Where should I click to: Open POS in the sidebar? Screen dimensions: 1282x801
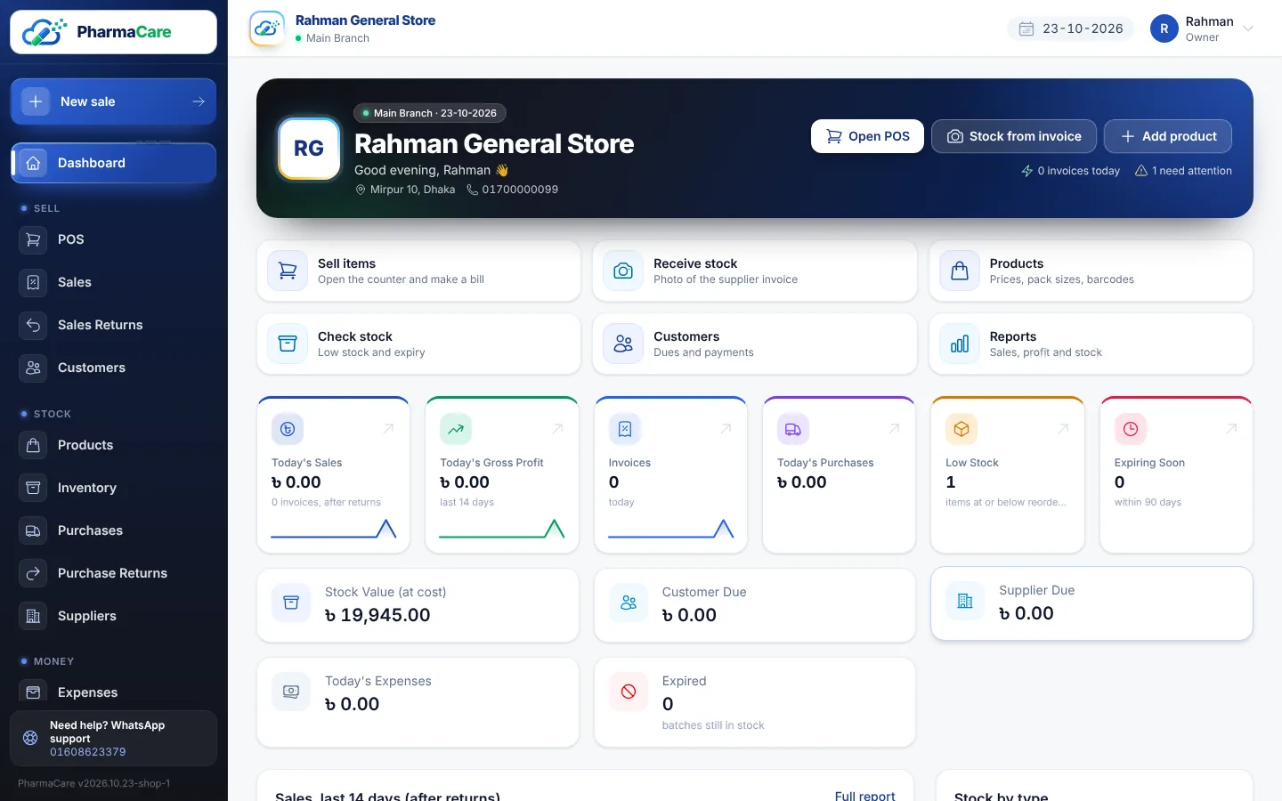[113, 239]
